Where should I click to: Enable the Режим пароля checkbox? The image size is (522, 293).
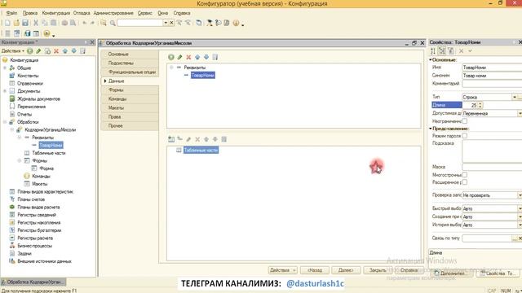(464, 136)
